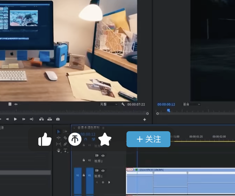Toggle visibility eye of 视频 1 track
This screenshot has height=196, width=235.
(103, 170)
